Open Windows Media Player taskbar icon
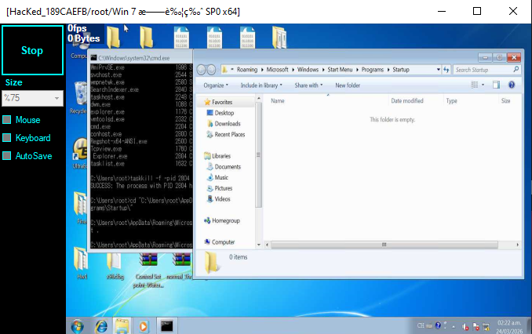 (x=143, y=325)
